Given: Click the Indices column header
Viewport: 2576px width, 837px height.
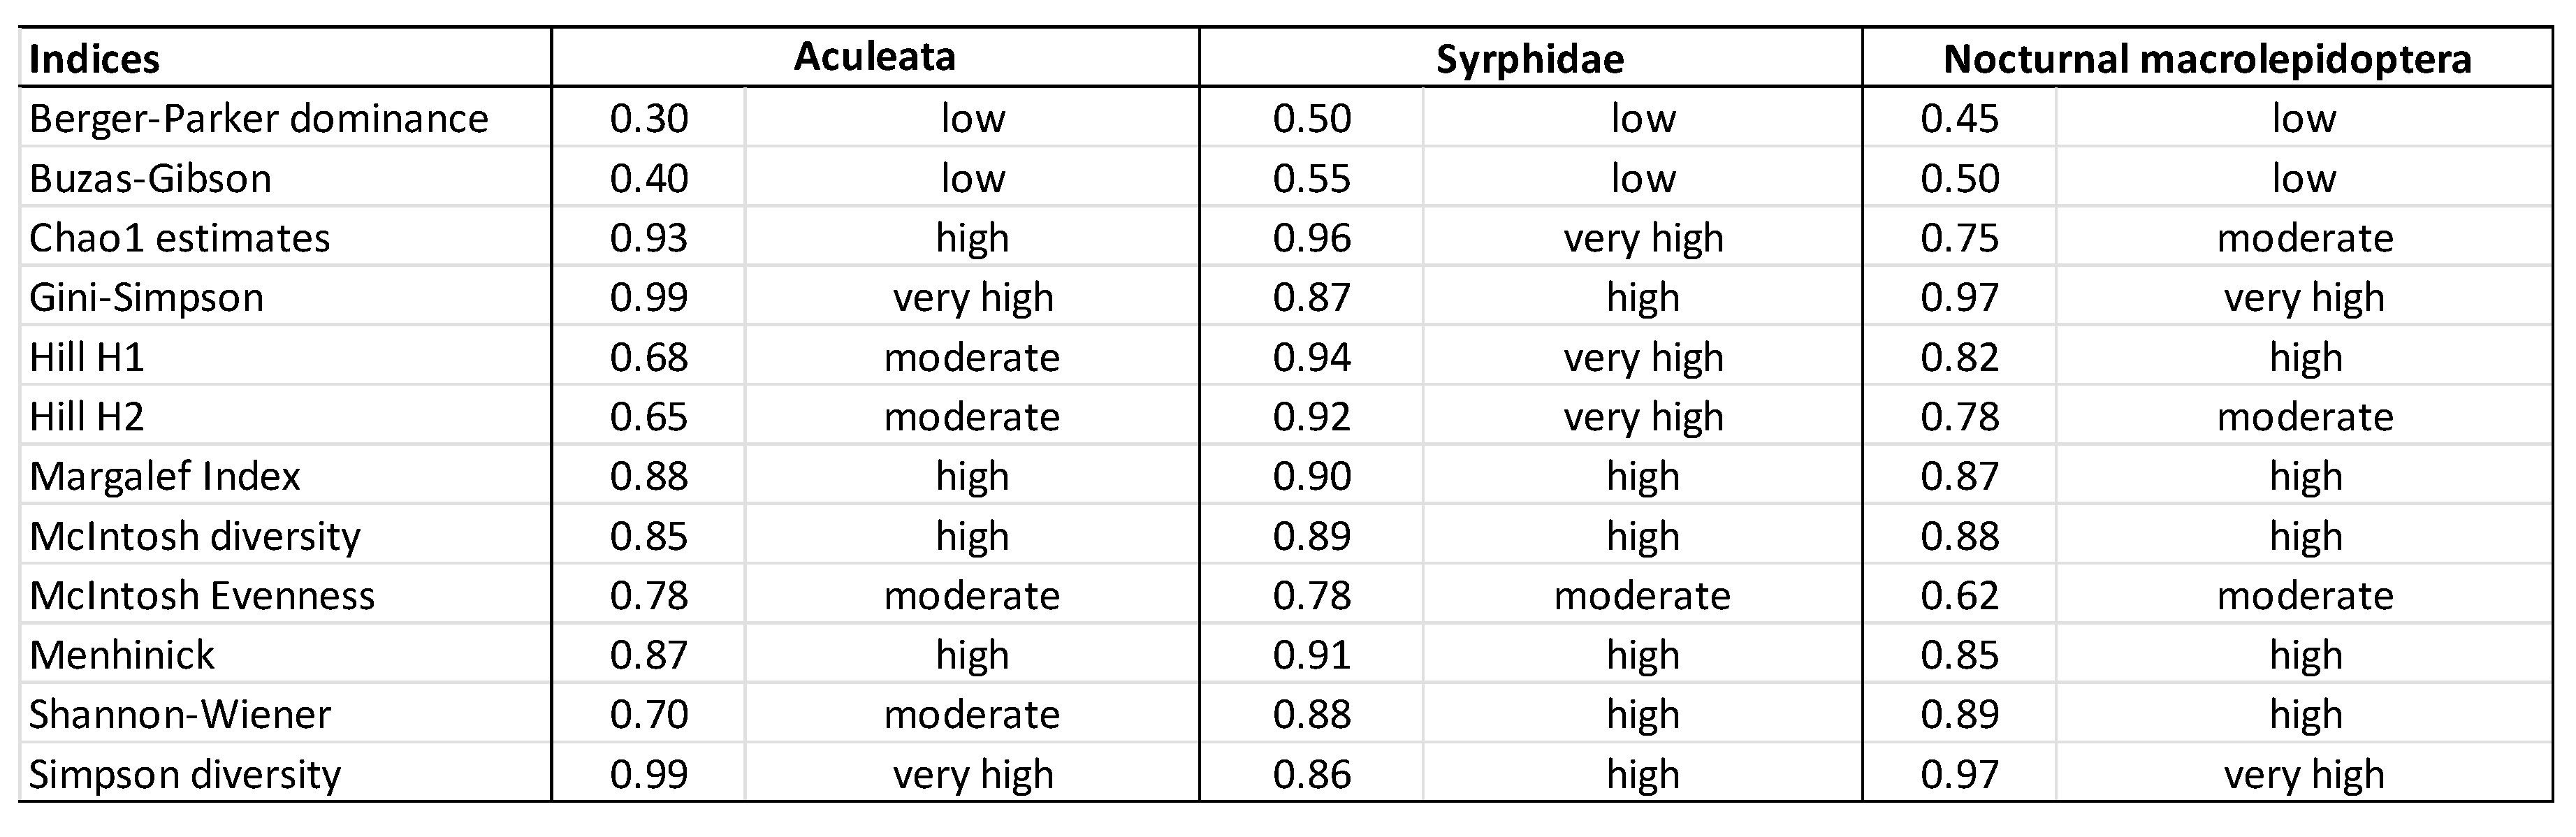Looking at the screenshot, I should click(94, 59).
